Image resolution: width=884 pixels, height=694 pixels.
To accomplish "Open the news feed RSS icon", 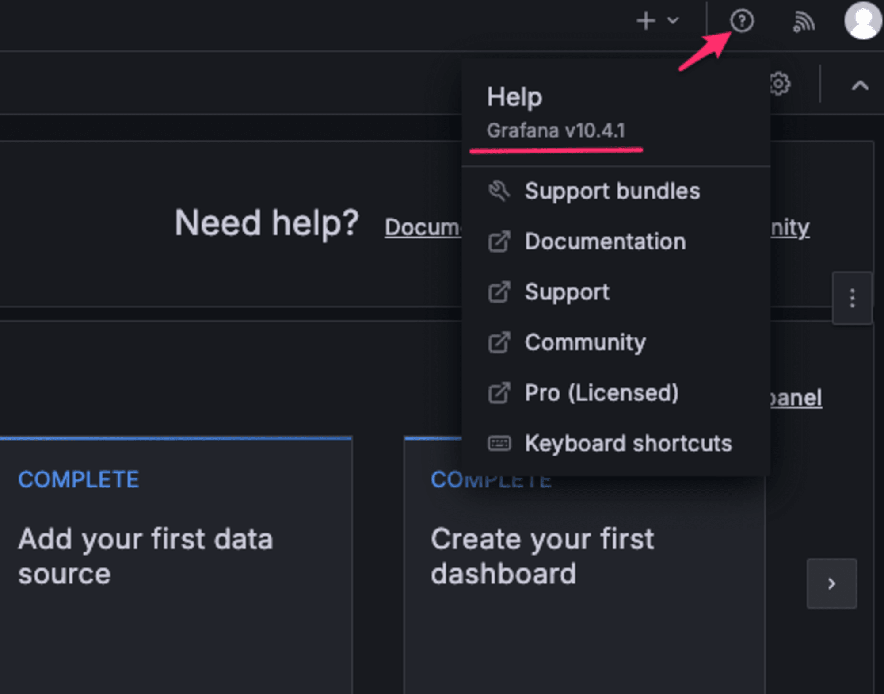I will [x=804, y=21].
